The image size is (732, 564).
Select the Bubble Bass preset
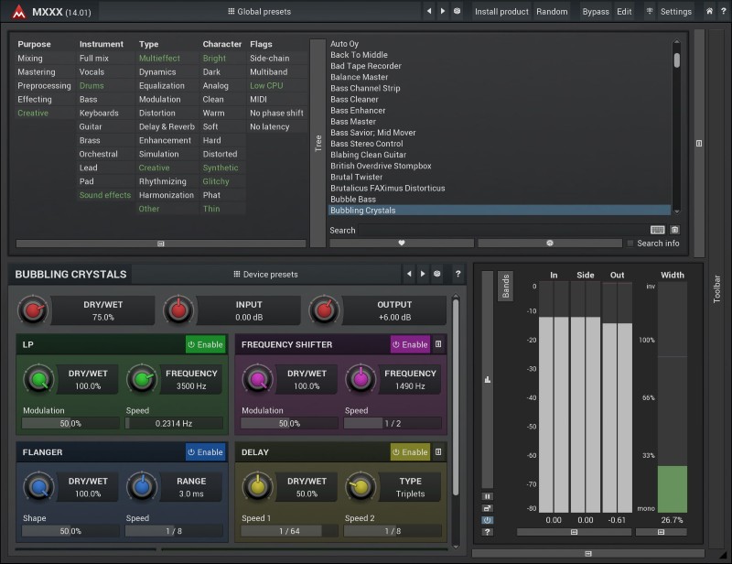pos(353,199)
